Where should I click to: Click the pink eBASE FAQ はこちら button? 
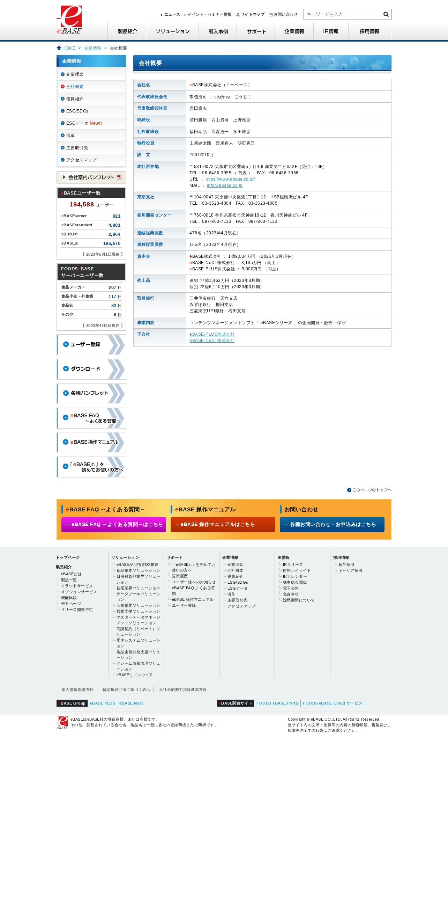(114, 525)
